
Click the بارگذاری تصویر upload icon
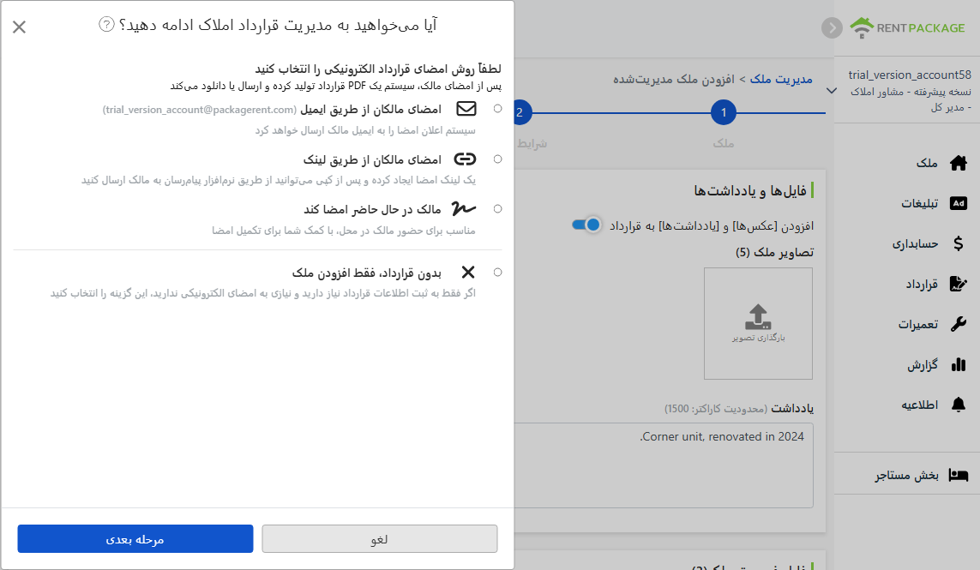[758, 317]
